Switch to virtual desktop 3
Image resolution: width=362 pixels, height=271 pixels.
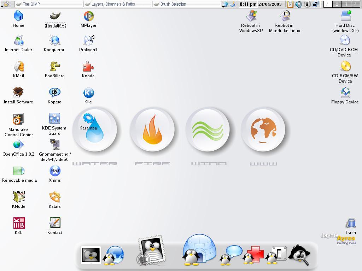[x=346, y=4]
